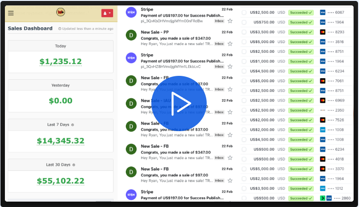Click the green D avatar of New Sale - PP

131,35
